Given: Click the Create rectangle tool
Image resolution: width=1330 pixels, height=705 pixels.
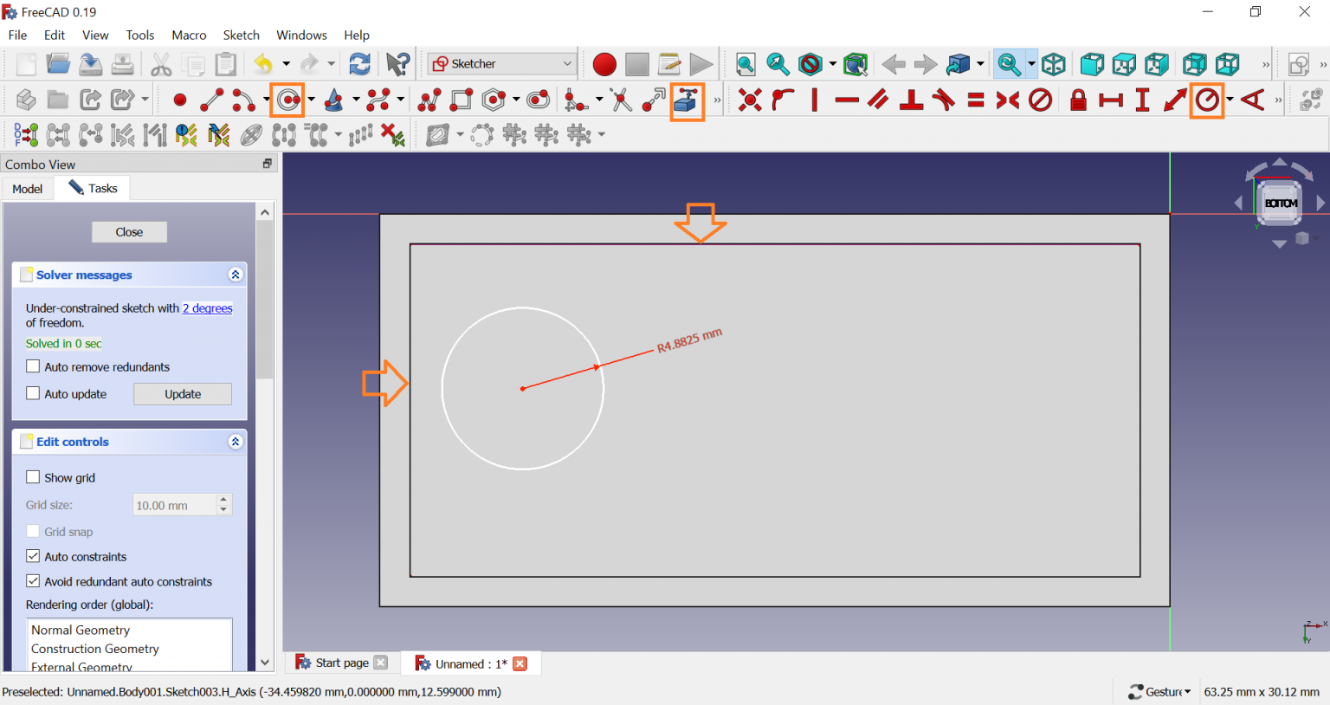Looking at the screenshot, I should pos(462,100).
